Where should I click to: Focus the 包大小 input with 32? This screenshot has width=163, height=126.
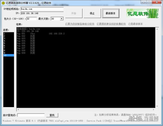pyautogui.click(x=32, y=19)
